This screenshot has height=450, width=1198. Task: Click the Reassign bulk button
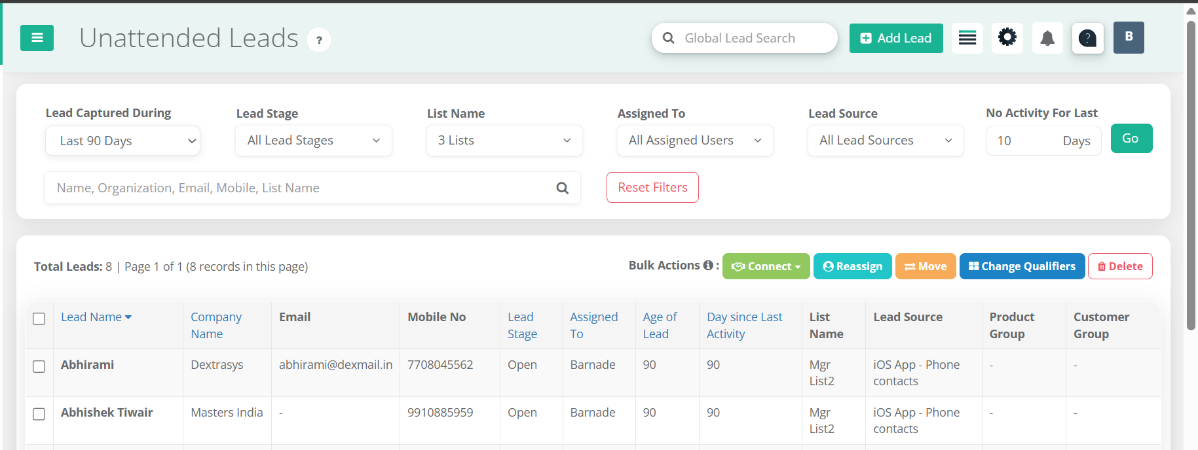click(852, 266)
